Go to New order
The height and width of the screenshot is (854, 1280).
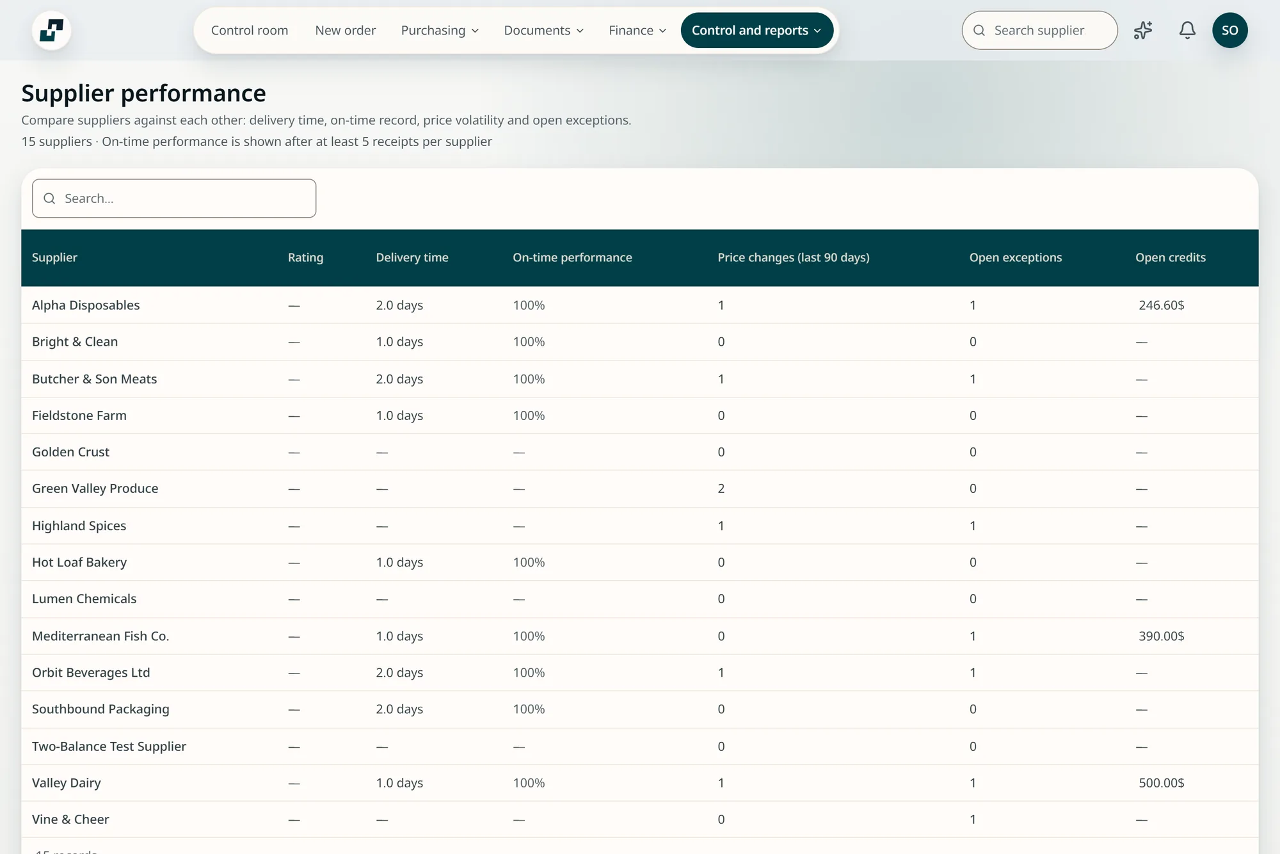pos(345,30)
